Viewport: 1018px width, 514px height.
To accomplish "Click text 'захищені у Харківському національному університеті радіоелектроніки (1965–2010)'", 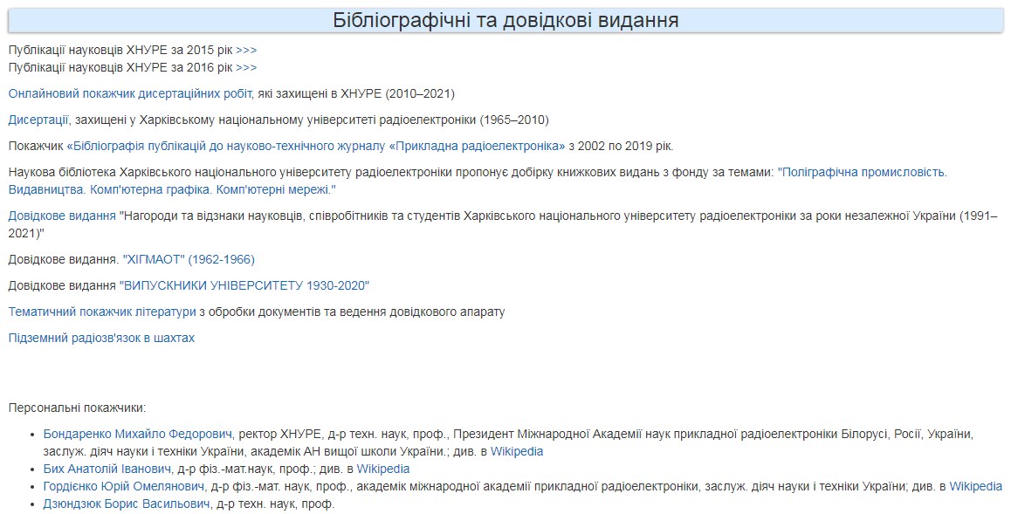I will tap(313, 120).
